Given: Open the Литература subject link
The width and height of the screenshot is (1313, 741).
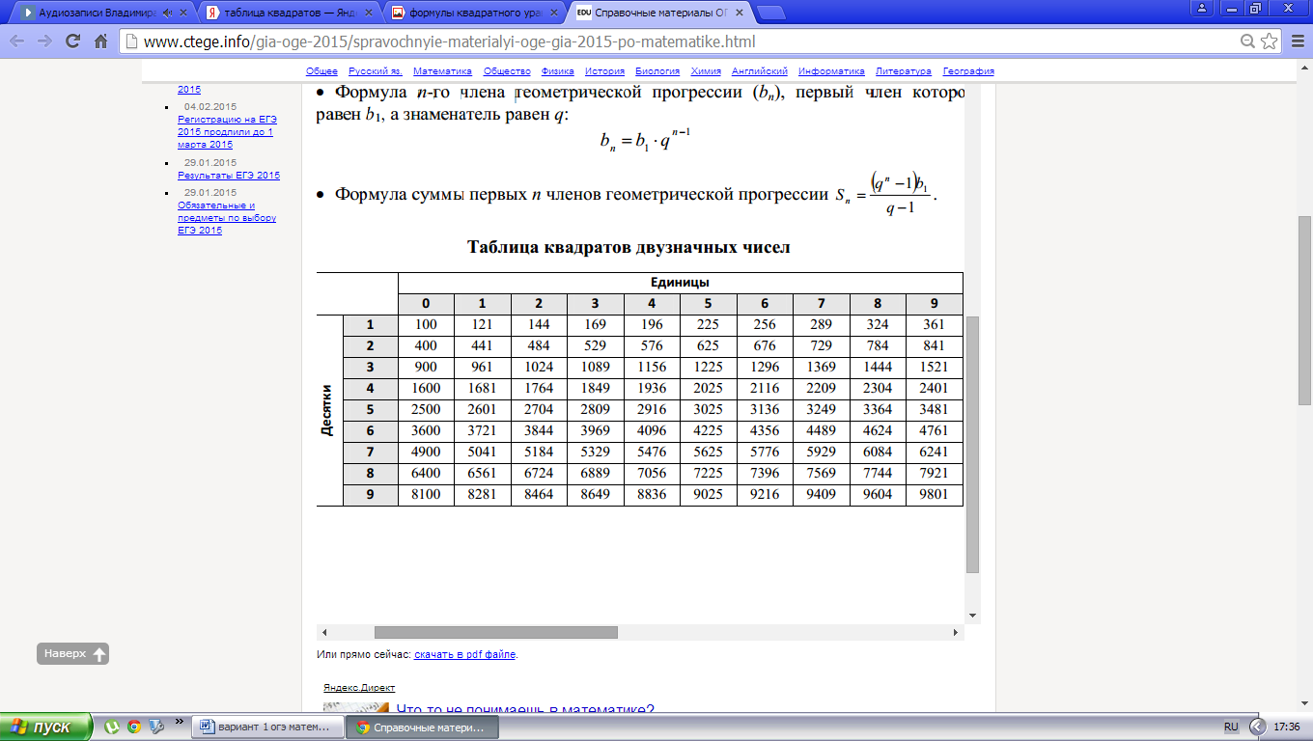Looking at the screenshot, I should click(x=904, y=71).
